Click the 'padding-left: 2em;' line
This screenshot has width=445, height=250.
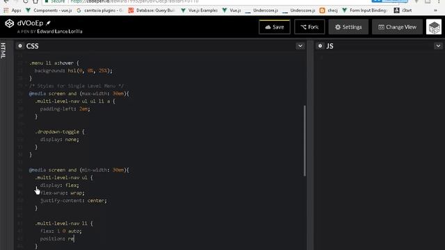click(x=65, y=109)
